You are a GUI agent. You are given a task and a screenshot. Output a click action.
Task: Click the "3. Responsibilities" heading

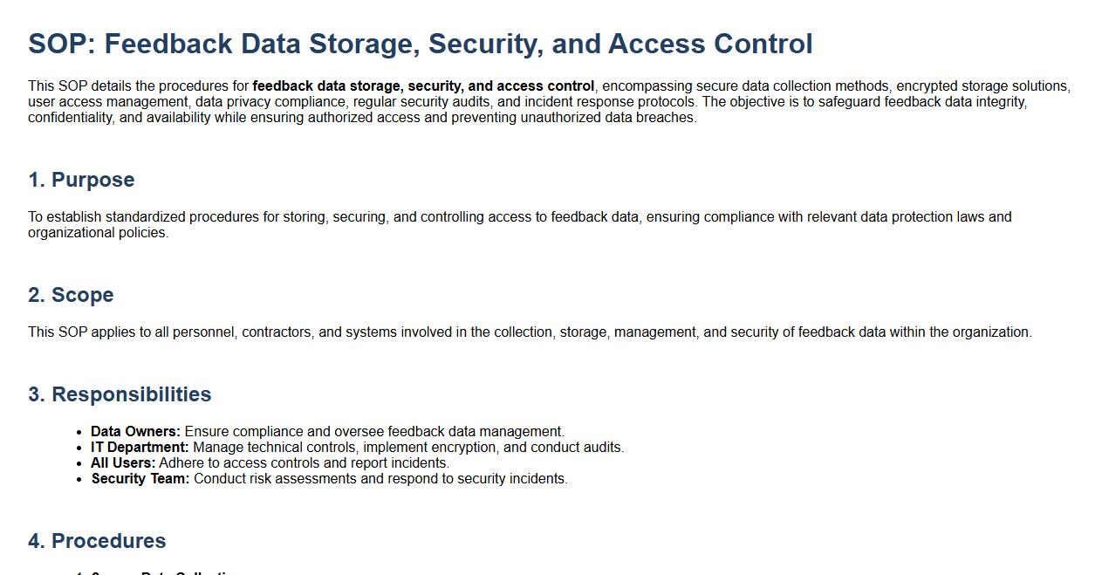pyautogui.click(x=120, y=394)
